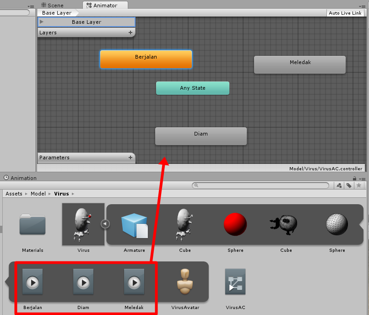This screenshot has height=315, width=369.
Task: Select the Diam animation clip
Action: point(83,282)
